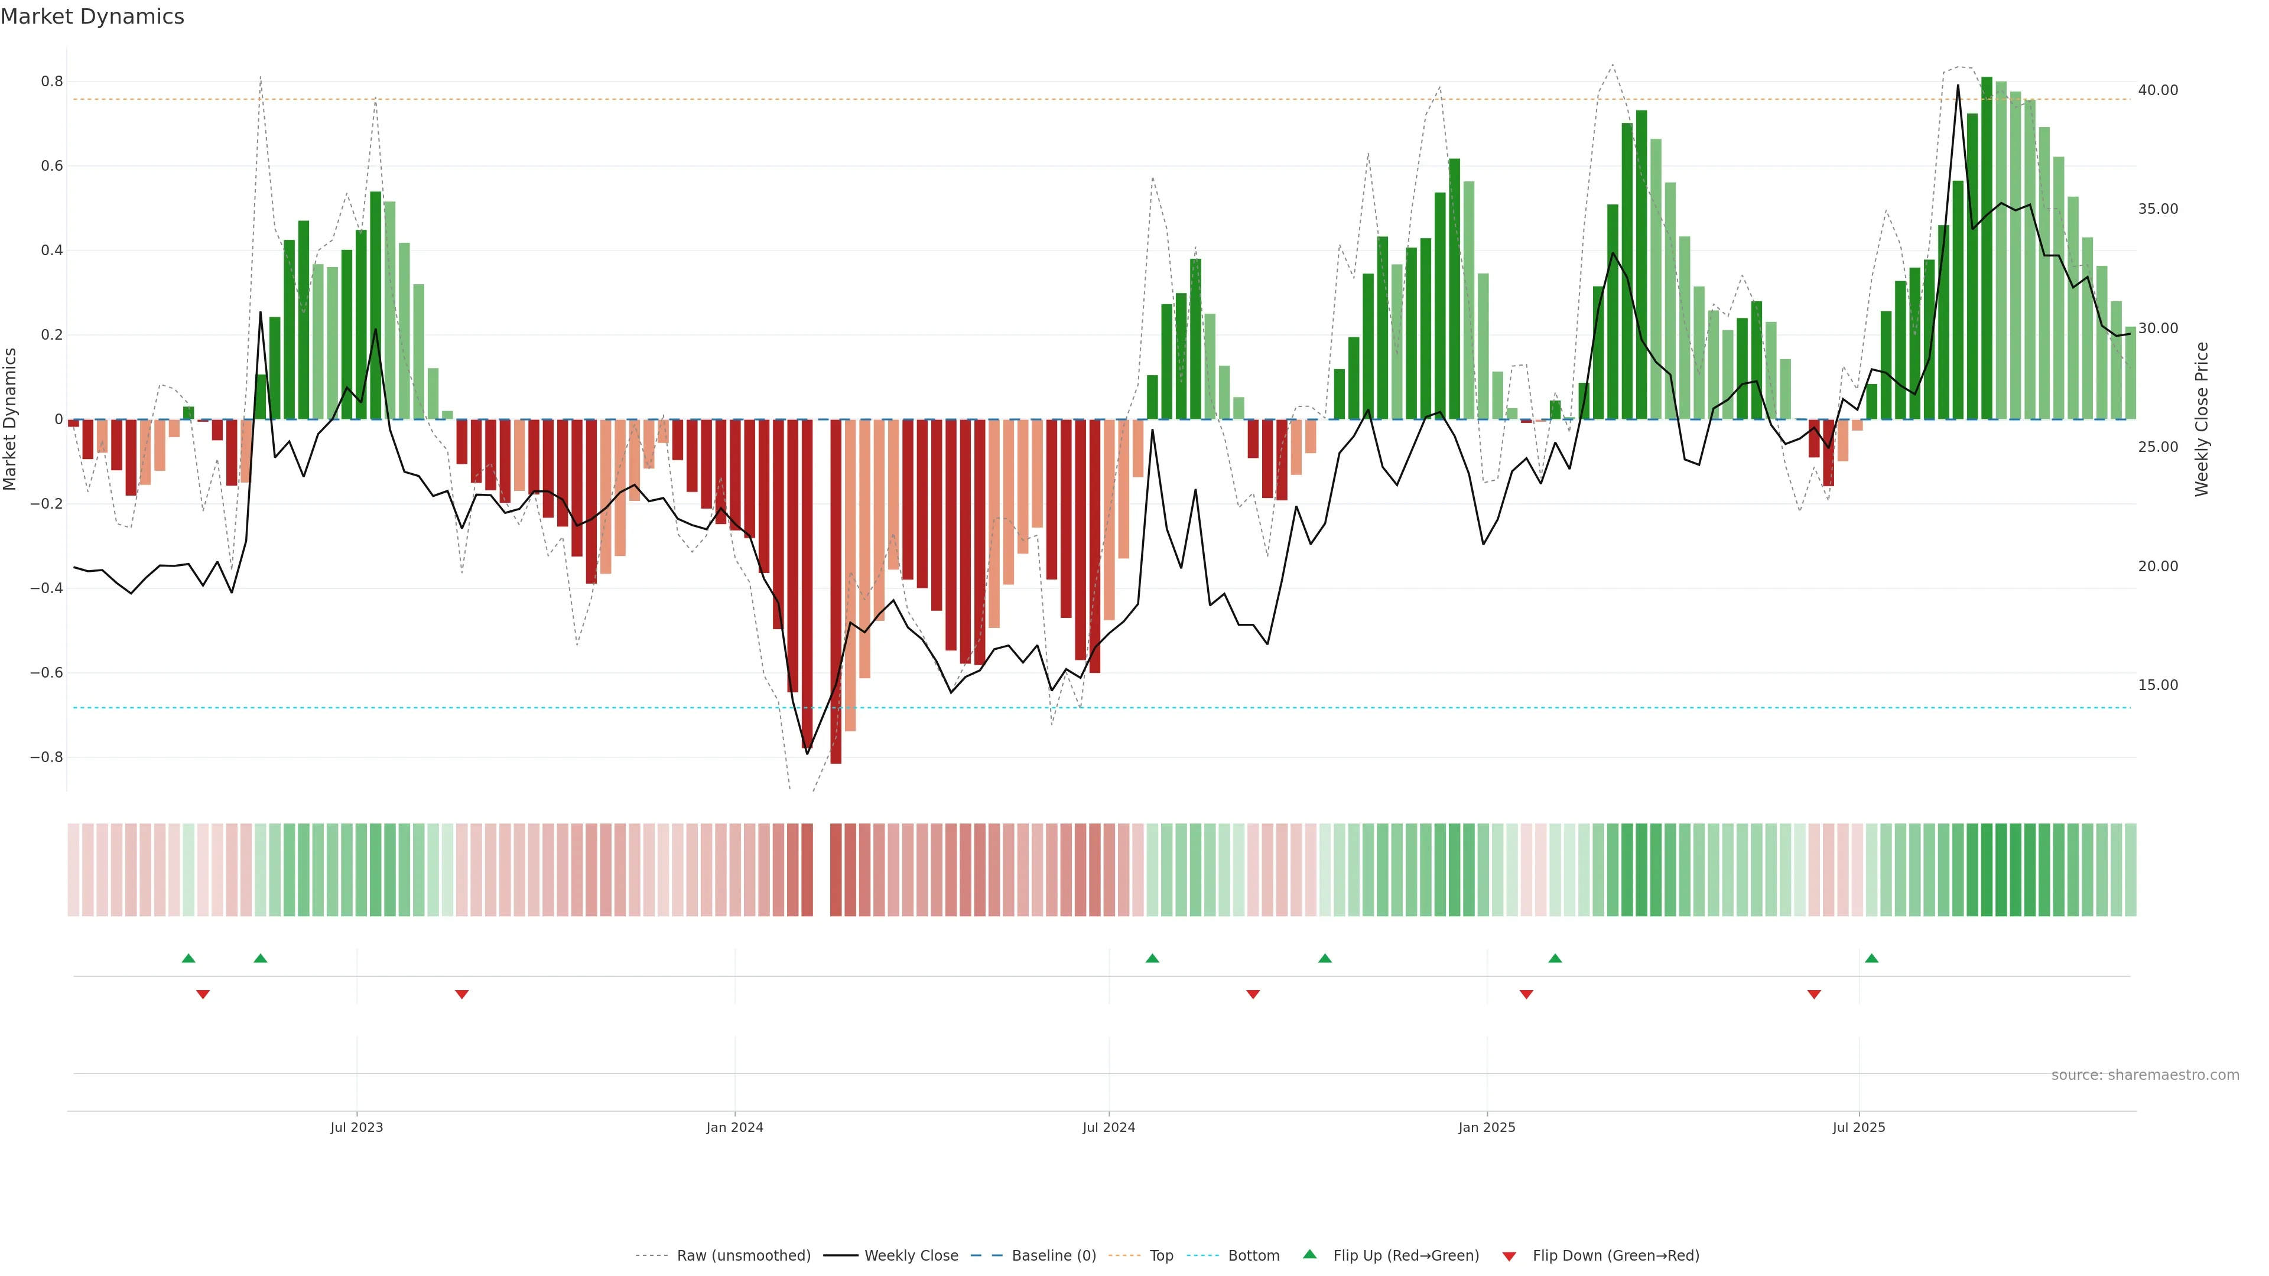Toggle the Weekly Close legend entry
The image size is (2269, 1276).
click(x=911, y=1256)
